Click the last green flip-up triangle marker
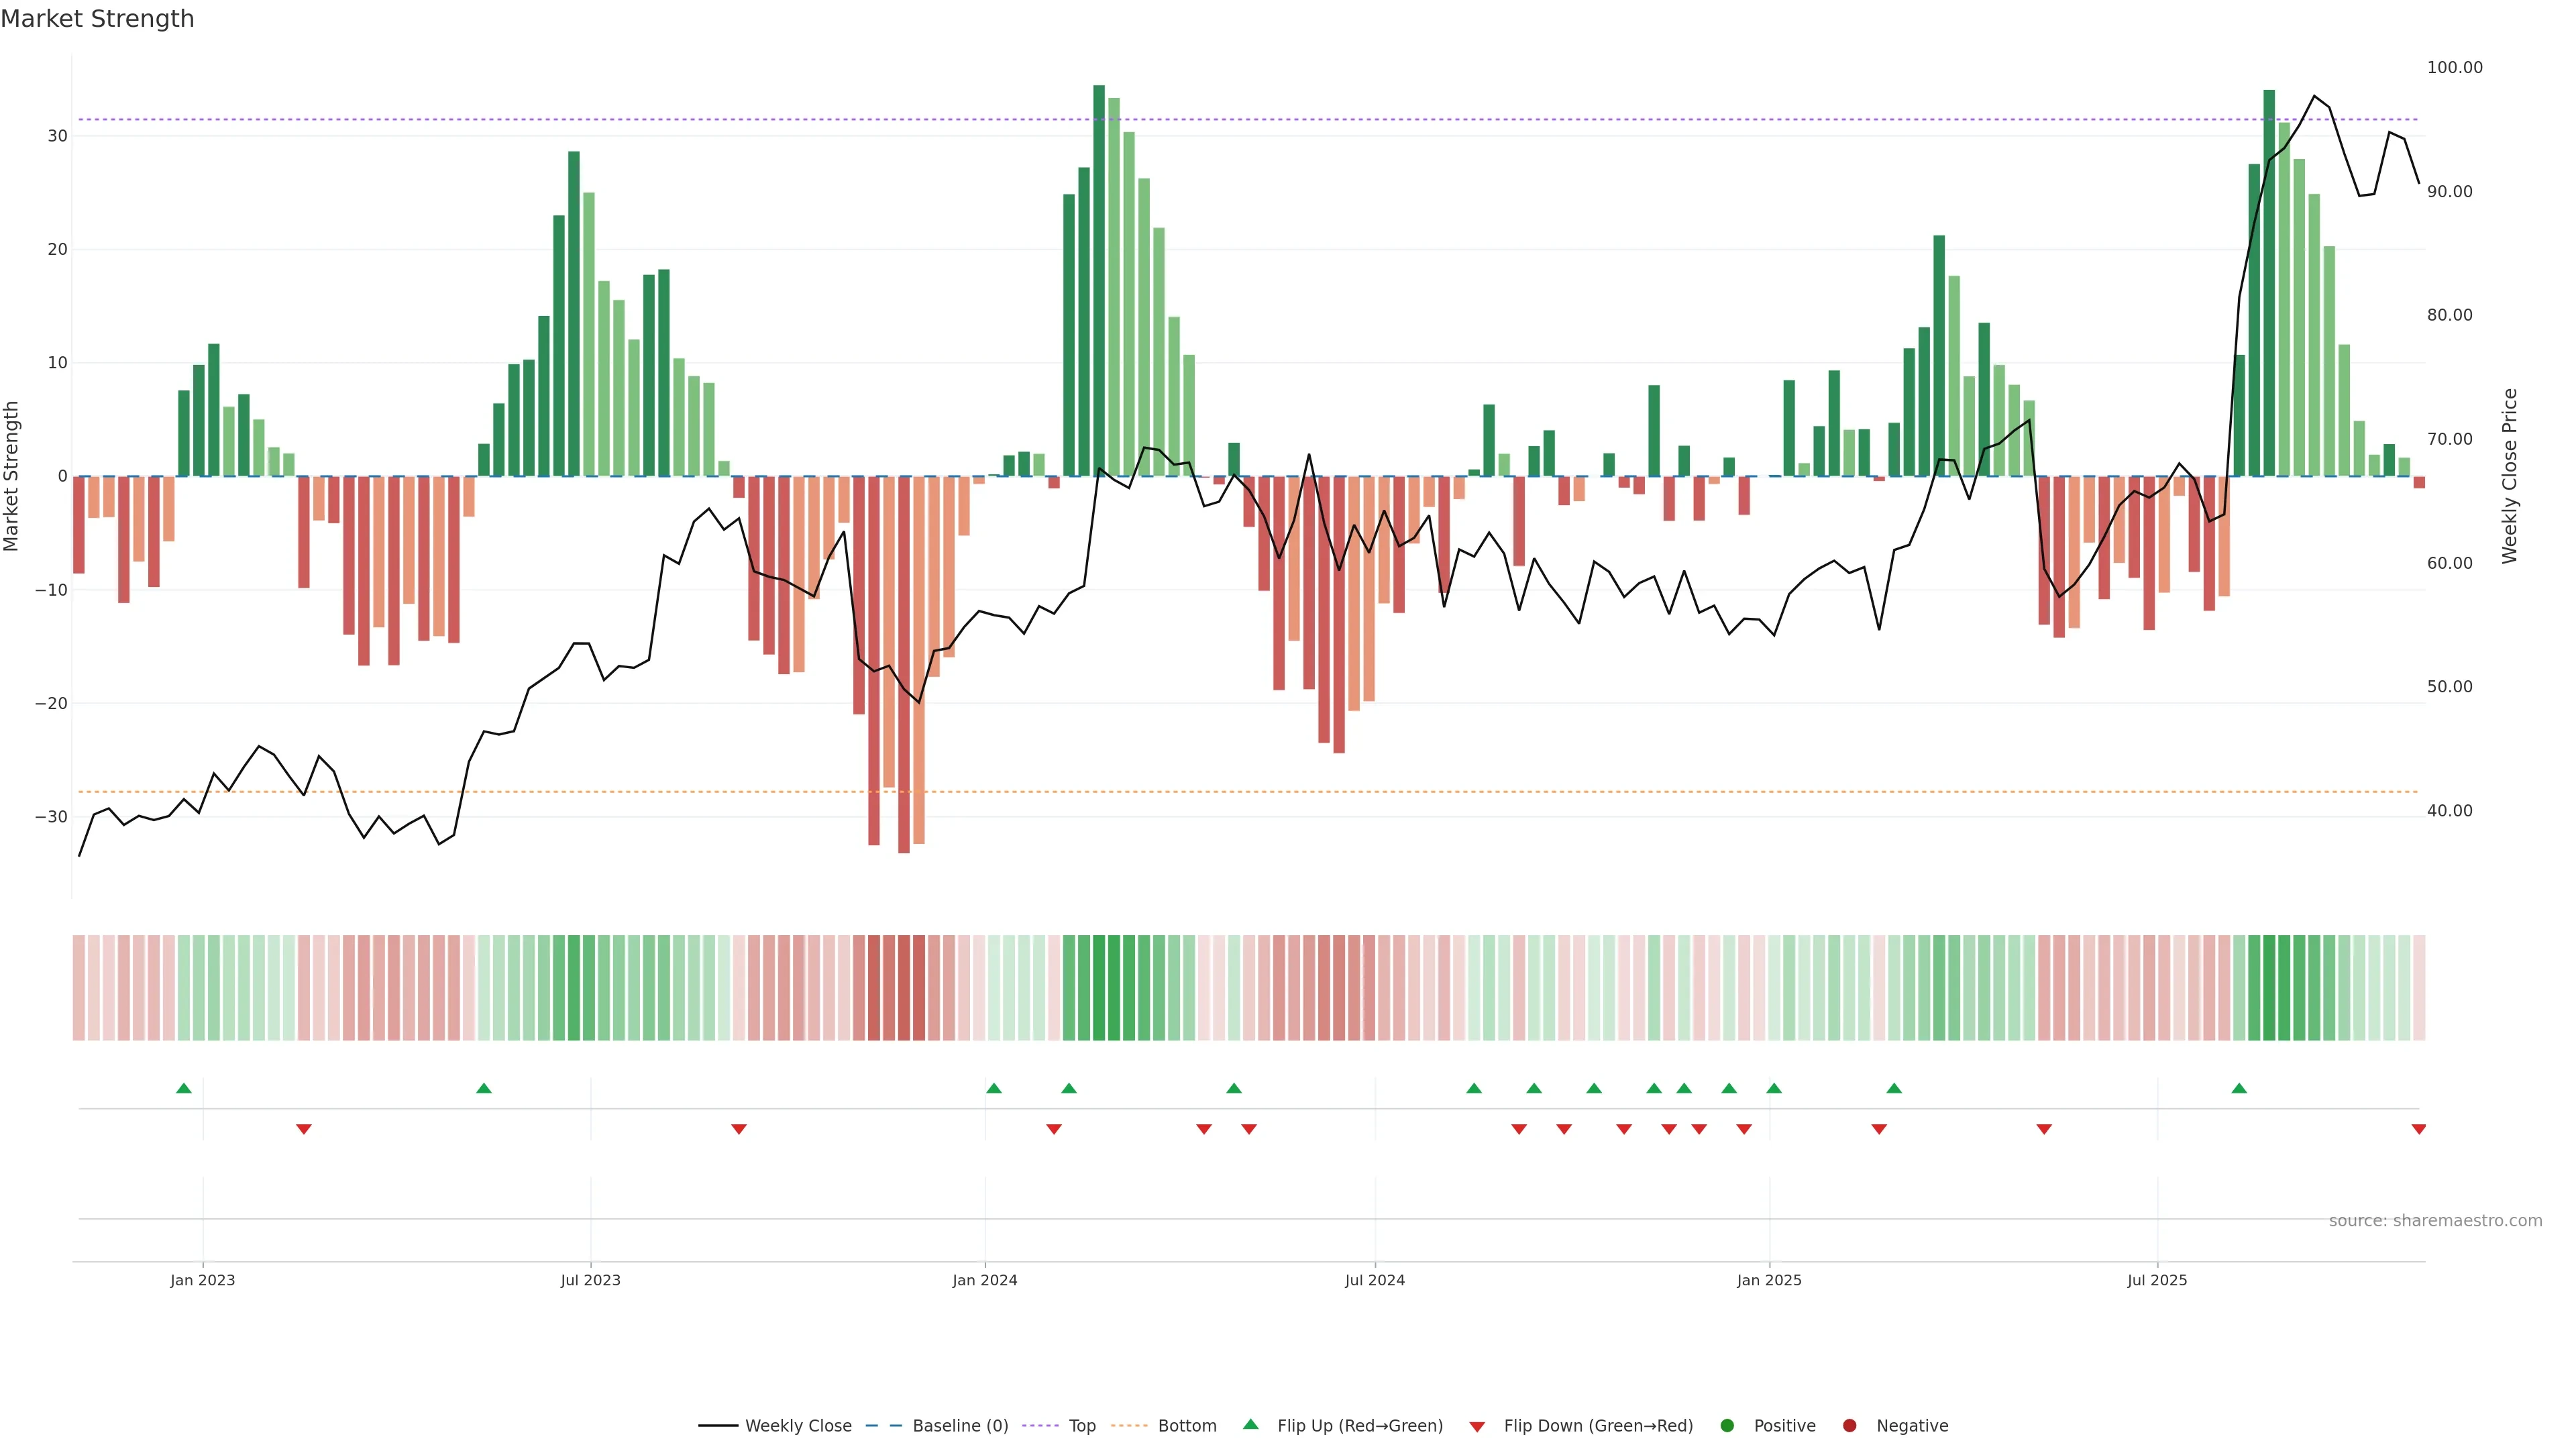 pyautogui.click(x=2239, y=1088)
